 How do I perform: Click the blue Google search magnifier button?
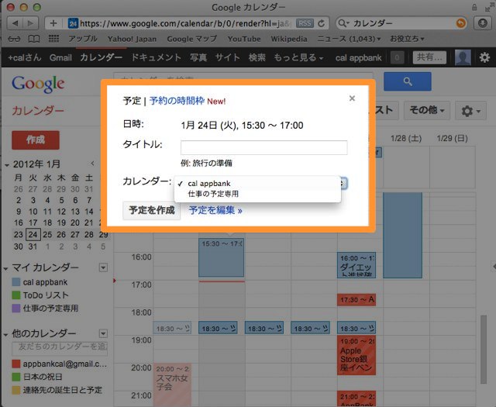click(x=408, y=81)
